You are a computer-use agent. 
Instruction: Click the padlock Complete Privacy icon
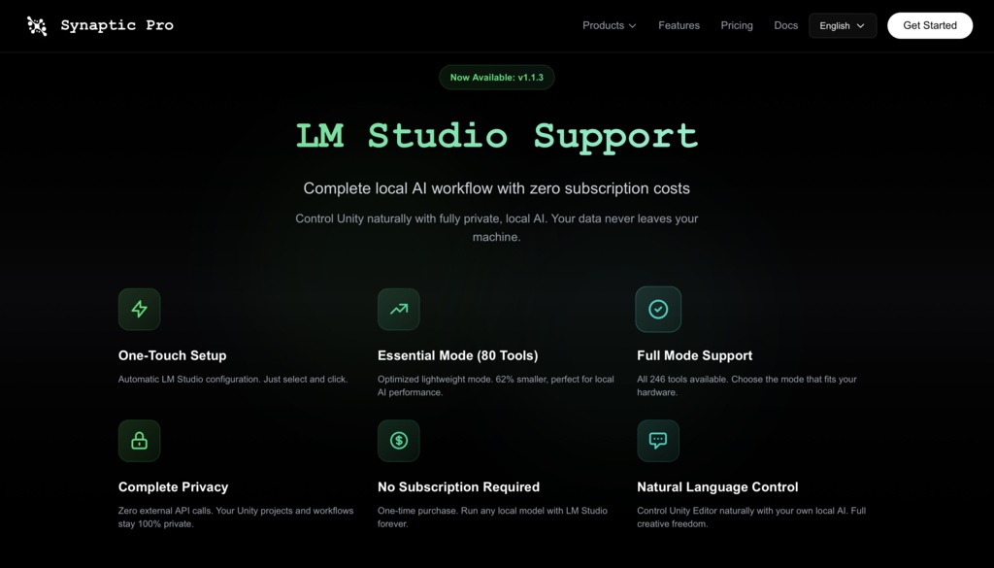coord(140,441)
